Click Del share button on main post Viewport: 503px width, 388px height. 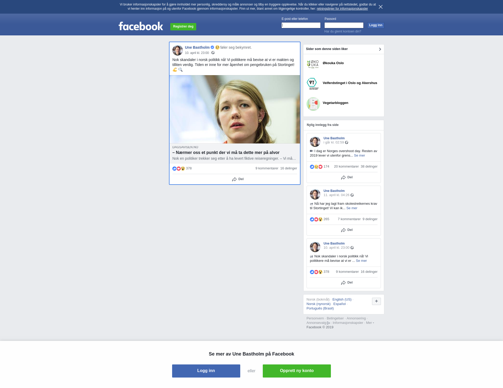(238, 179)
